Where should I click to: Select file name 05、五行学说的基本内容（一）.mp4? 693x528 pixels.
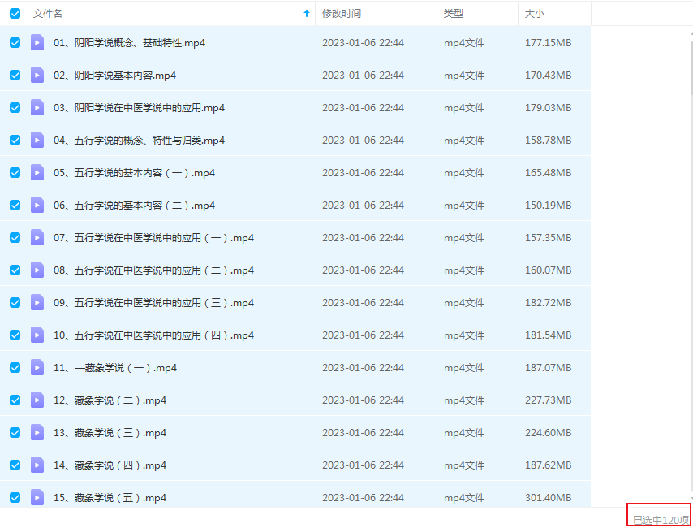coord(135,173)
